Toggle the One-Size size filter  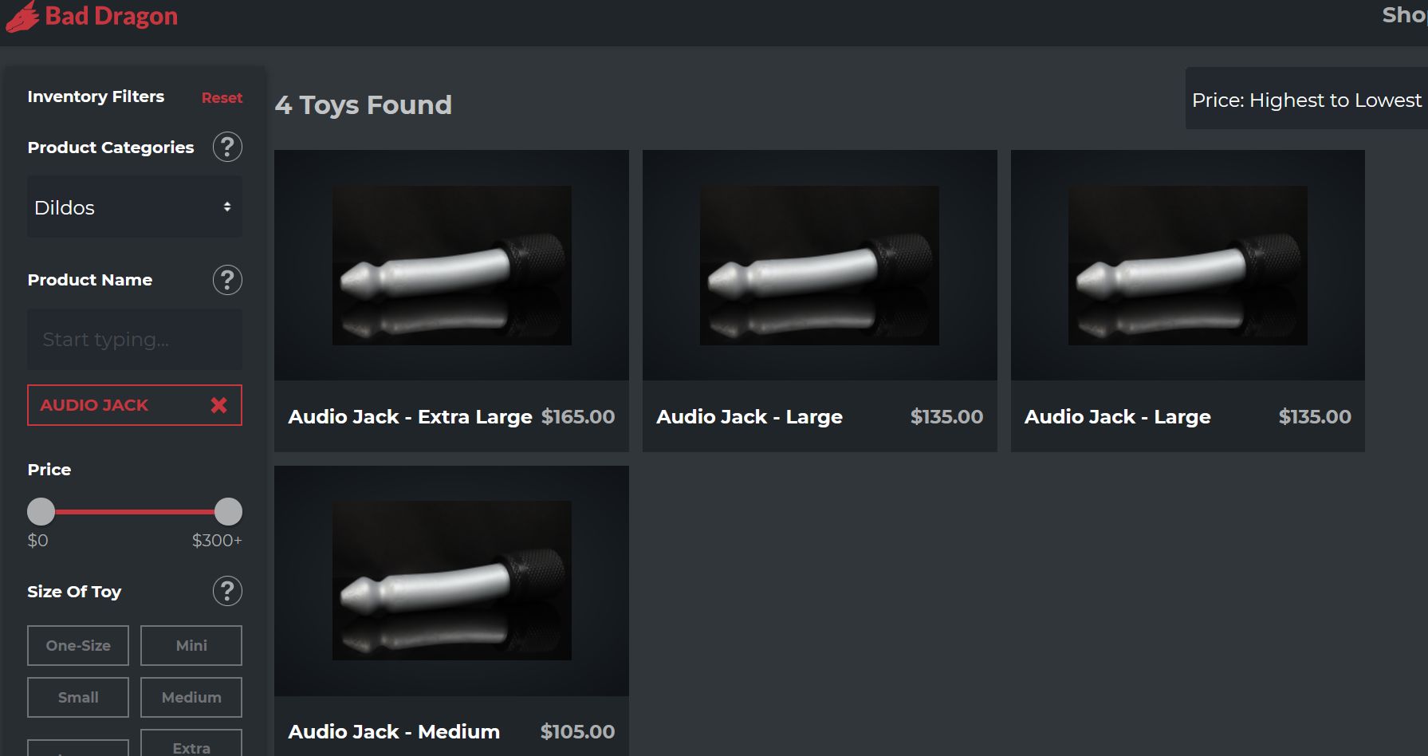[78, 645]
